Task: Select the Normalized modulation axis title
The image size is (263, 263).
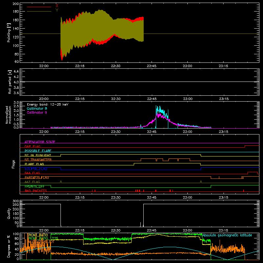Action: point(8,115)
